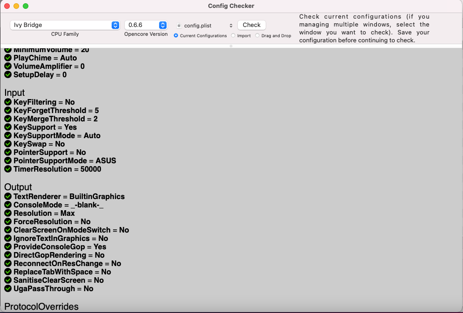Click the status icon next to UgaPassThrough
The width and height of the screenshot is (463, 313).
click(x=7, y=288)
